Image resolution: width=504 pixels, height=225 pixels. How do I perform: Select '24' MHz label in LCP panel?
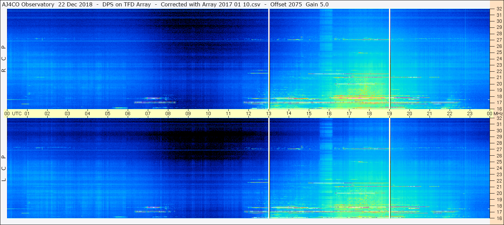pos(499,168)
